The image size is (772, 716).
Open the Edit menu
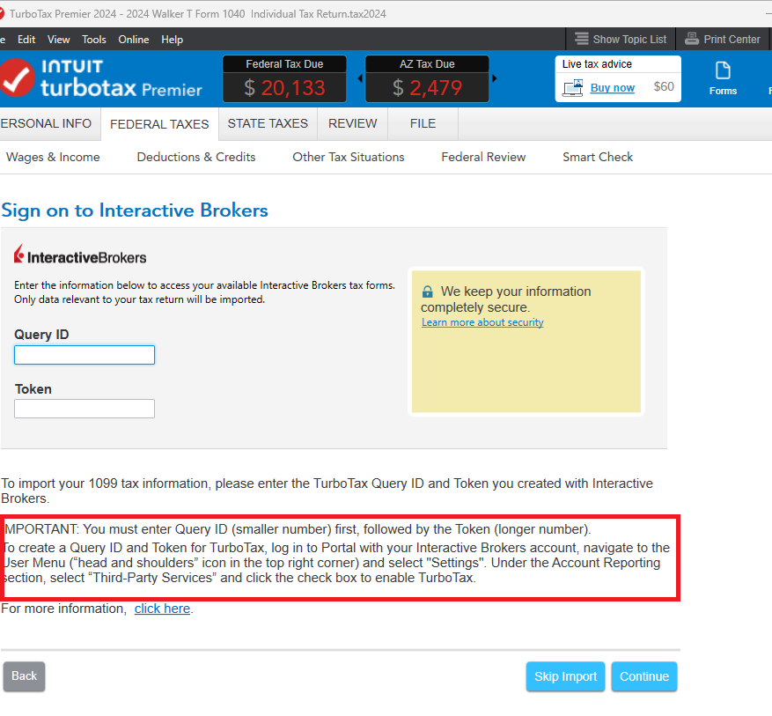click(x=26, y=40)
